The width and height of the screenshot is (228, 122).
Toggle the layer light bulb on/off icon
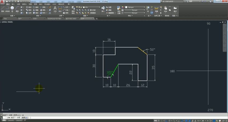click(77, 7)
